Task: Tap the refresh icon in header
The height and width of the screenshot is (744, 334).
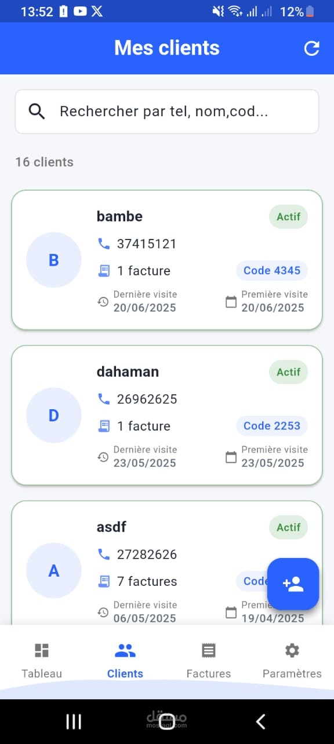Action: 312,48
